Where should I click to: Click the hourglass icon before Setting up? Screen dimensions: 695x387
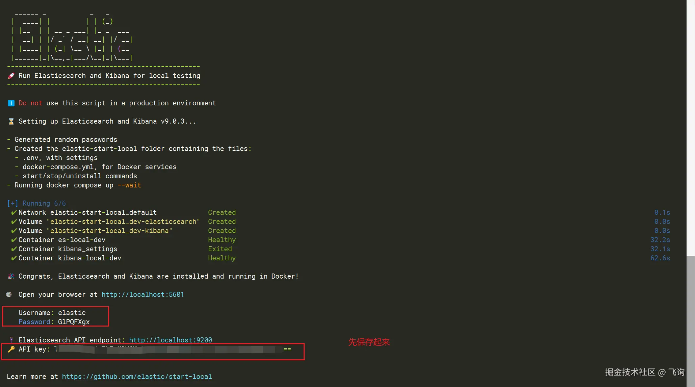(11, 121)
